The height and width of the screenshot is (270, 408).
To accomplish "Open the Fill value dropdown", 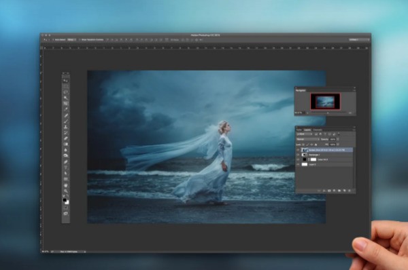I will point(338,144).
